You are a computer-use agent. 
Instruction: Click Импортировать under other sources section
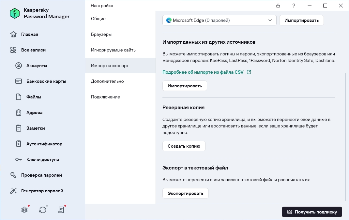pyautogui.click(x=185, y=86)
